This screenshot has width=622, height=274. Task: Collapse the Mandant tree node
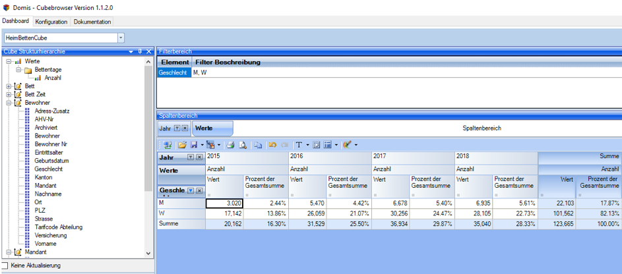[9, 252]
